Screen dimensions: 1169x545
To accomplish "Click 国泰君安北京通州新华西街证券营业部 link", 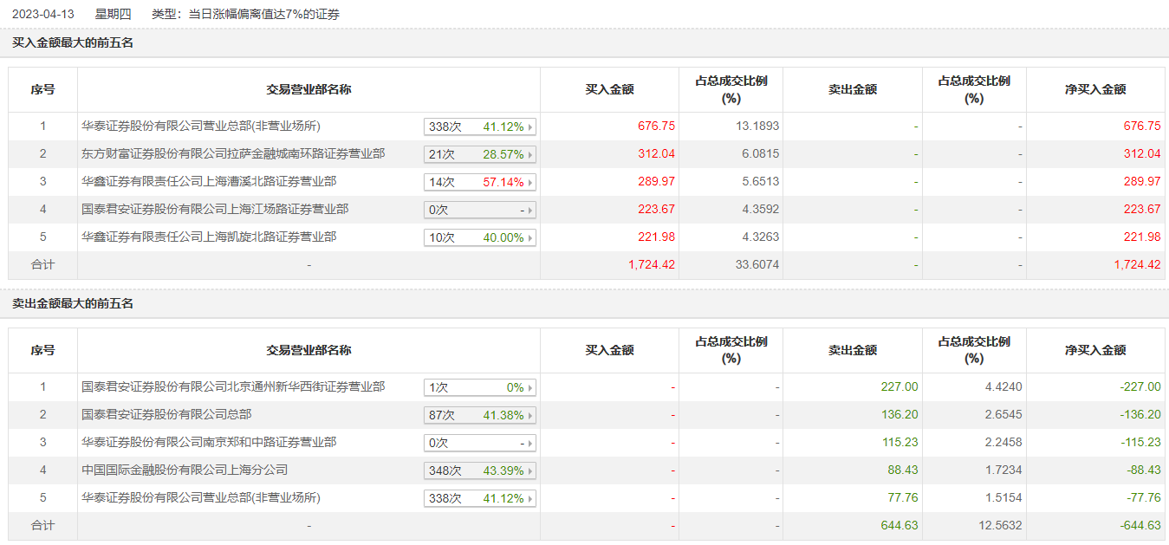I will (x=233, y=387).
